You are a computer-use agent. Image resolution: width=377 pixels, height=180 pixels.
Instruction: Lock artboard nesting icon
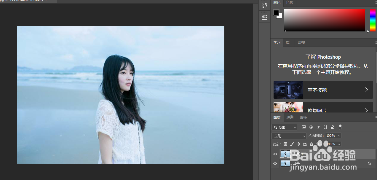(305, 144)
